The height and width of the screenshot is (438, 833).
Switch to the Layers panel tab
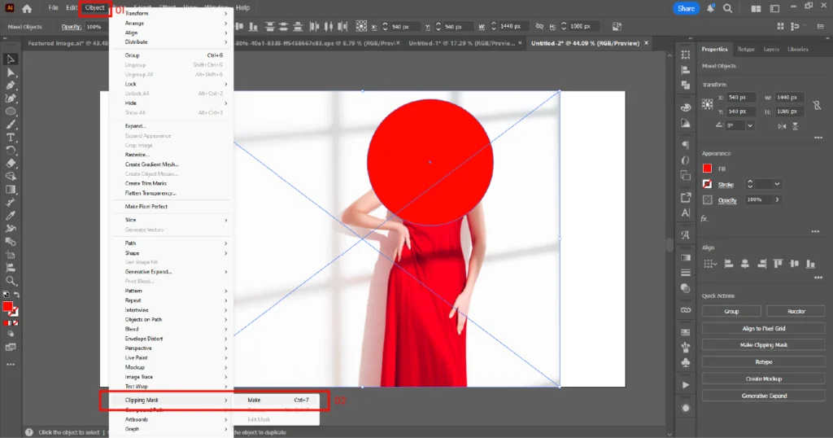coord(771,49)
